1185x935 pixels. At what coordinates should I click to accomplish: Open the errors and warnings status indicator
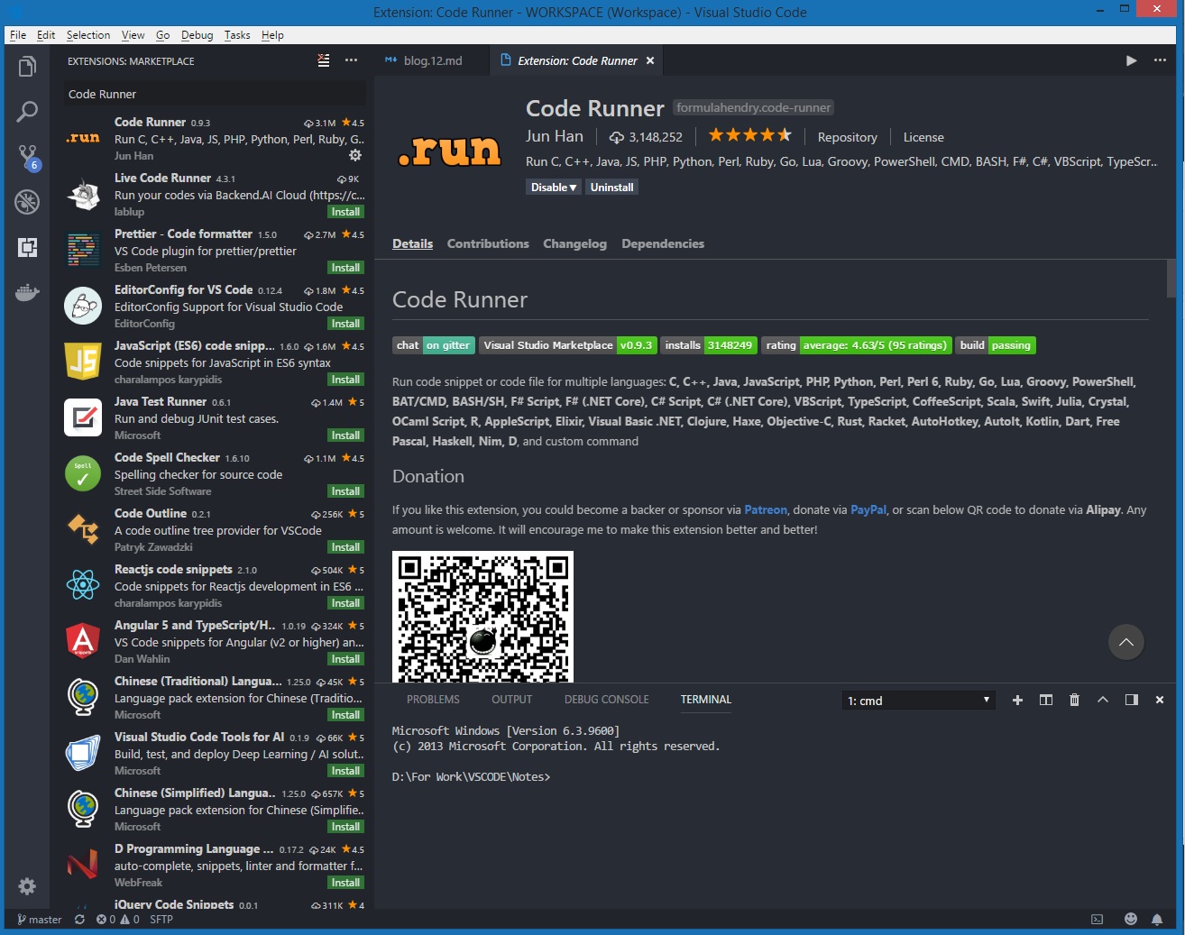click(118, 920)
